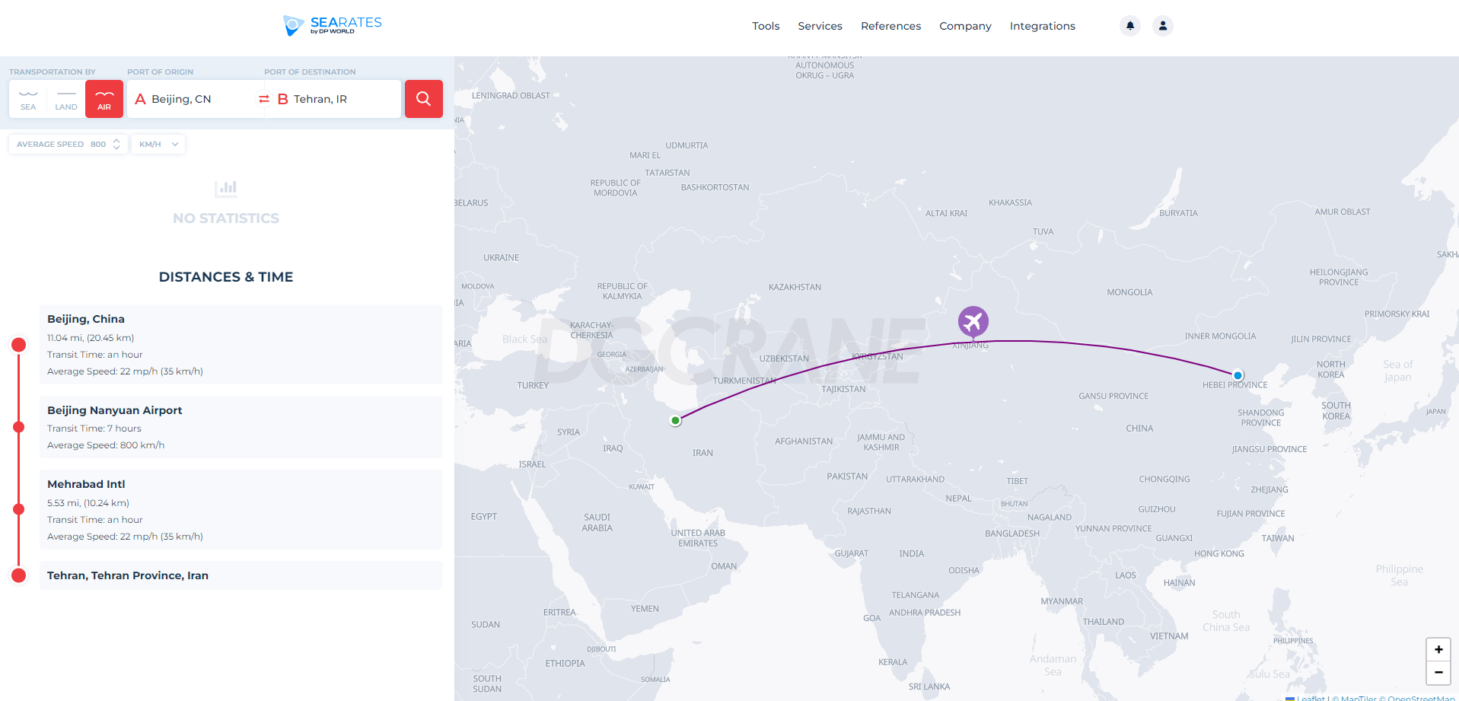
Task: Switch transportation mode to Sea
Action: click(28, 99)
